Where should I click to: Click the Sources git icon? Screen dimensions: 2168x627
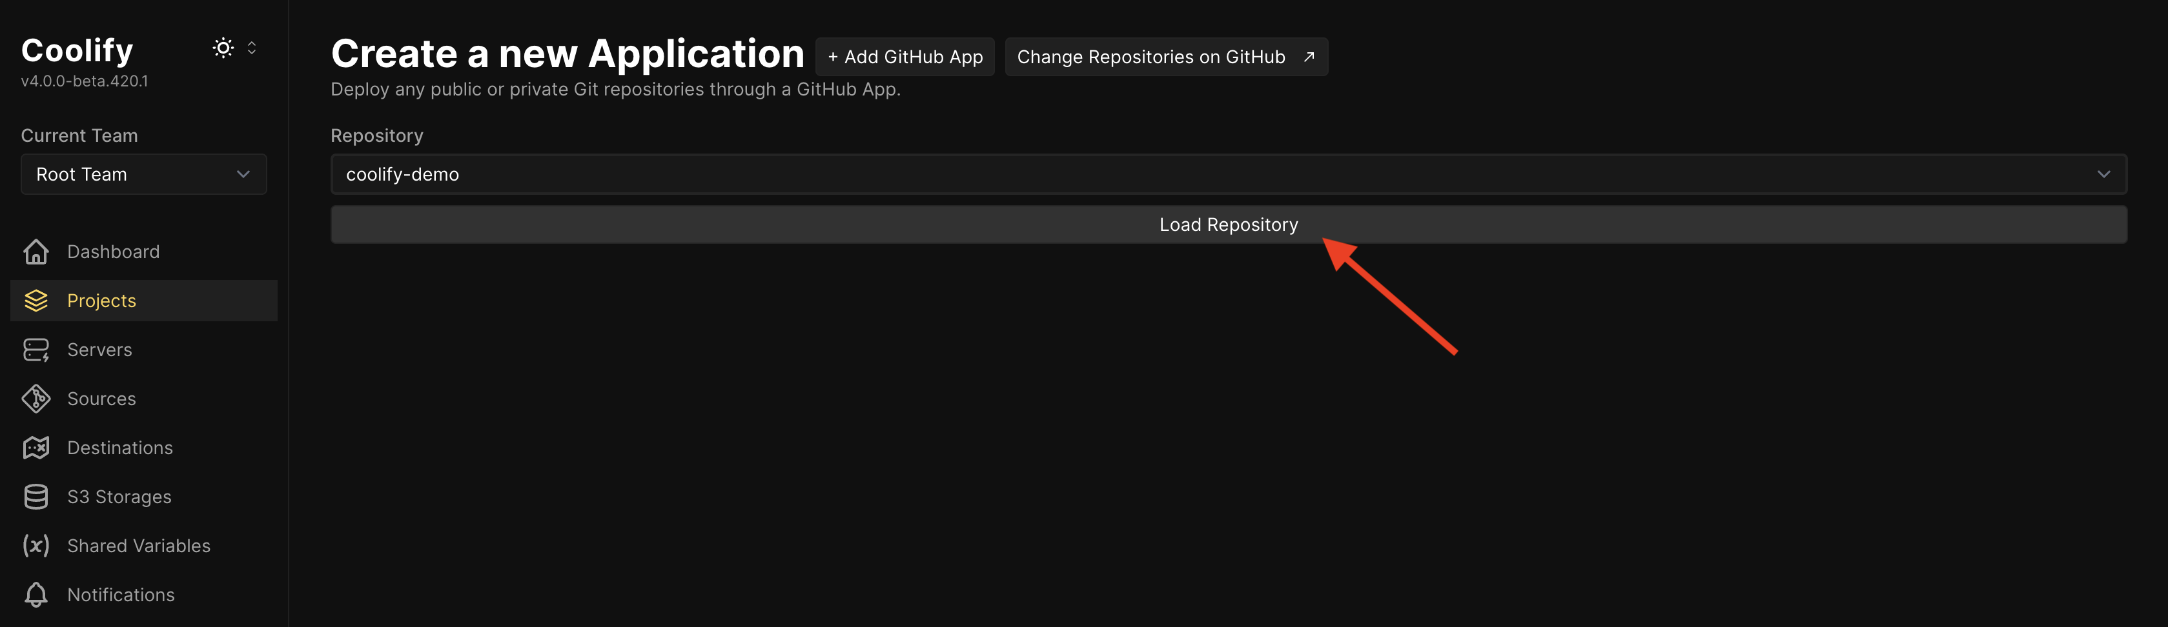click(36, 399)
